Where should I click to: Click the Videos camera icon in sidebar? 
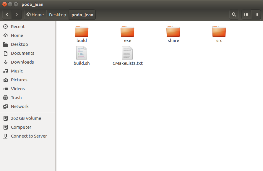point(6,89)
